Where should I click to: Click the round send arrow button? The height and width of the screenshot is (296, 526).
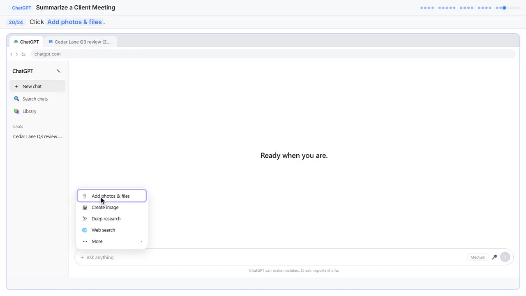(505, 257)
